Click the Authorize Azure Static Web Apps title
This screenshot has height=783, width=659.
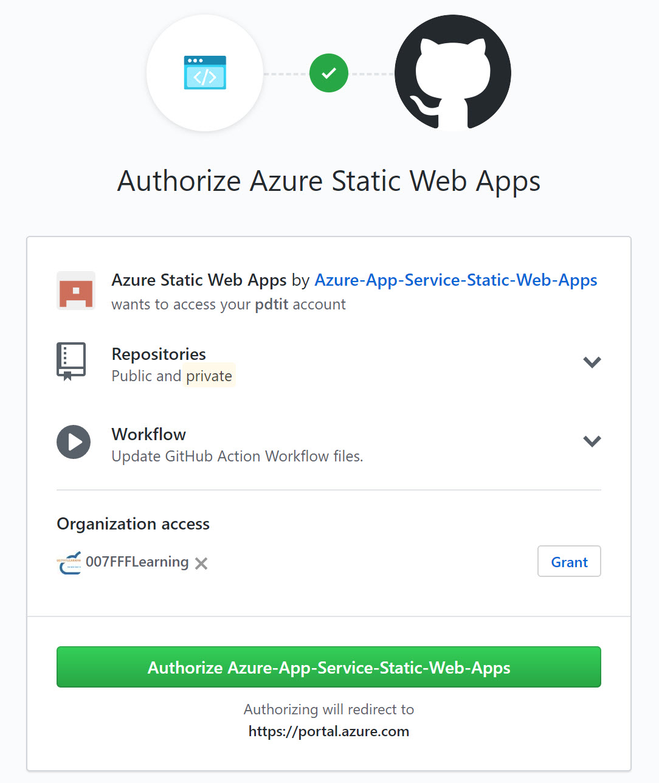(x=328, y=181)
